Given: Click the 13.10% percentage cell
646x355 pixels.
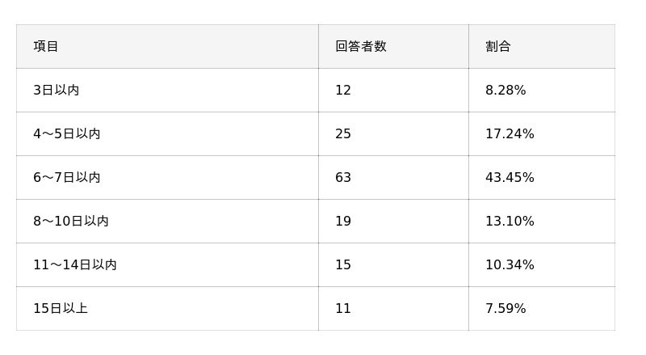Looking at the screenshot, I should (x=510, y=222).
